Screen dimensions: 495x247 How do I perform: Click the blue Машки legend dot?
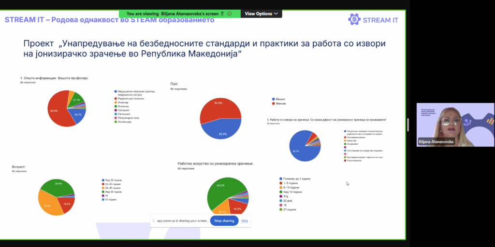[274, 98]
